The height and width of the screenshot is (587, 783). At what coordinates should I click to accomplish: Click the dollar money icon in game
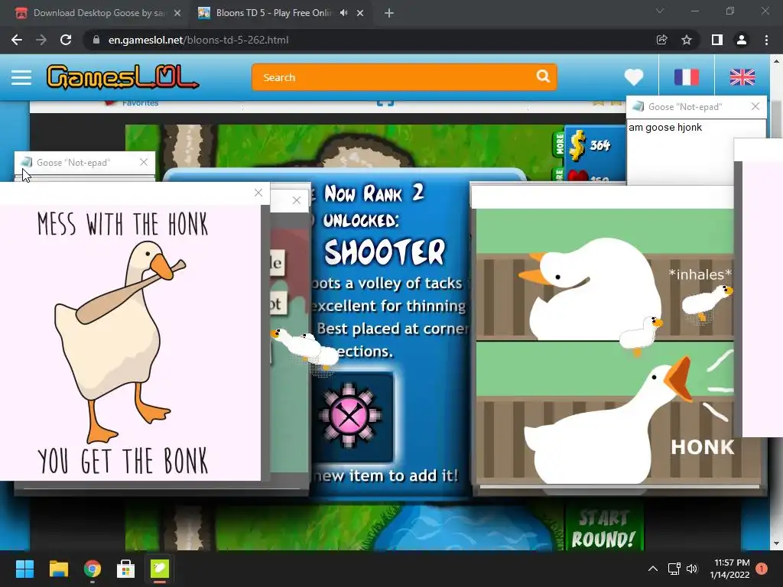click(x=577, y=144)
